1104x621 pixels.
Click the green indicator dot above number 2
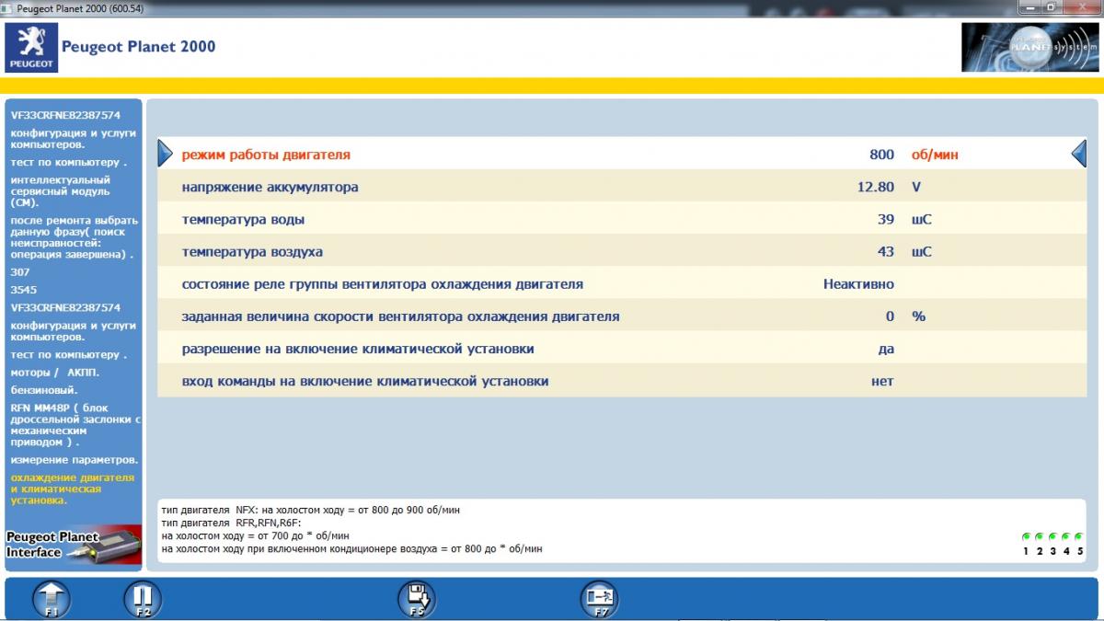click(1040, 536)
